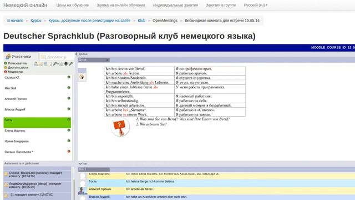Click the warning icon for Оксана Васильева activity
Viewport: 355px width, 200px height.
pyautogui.click(x=6, y=174)
